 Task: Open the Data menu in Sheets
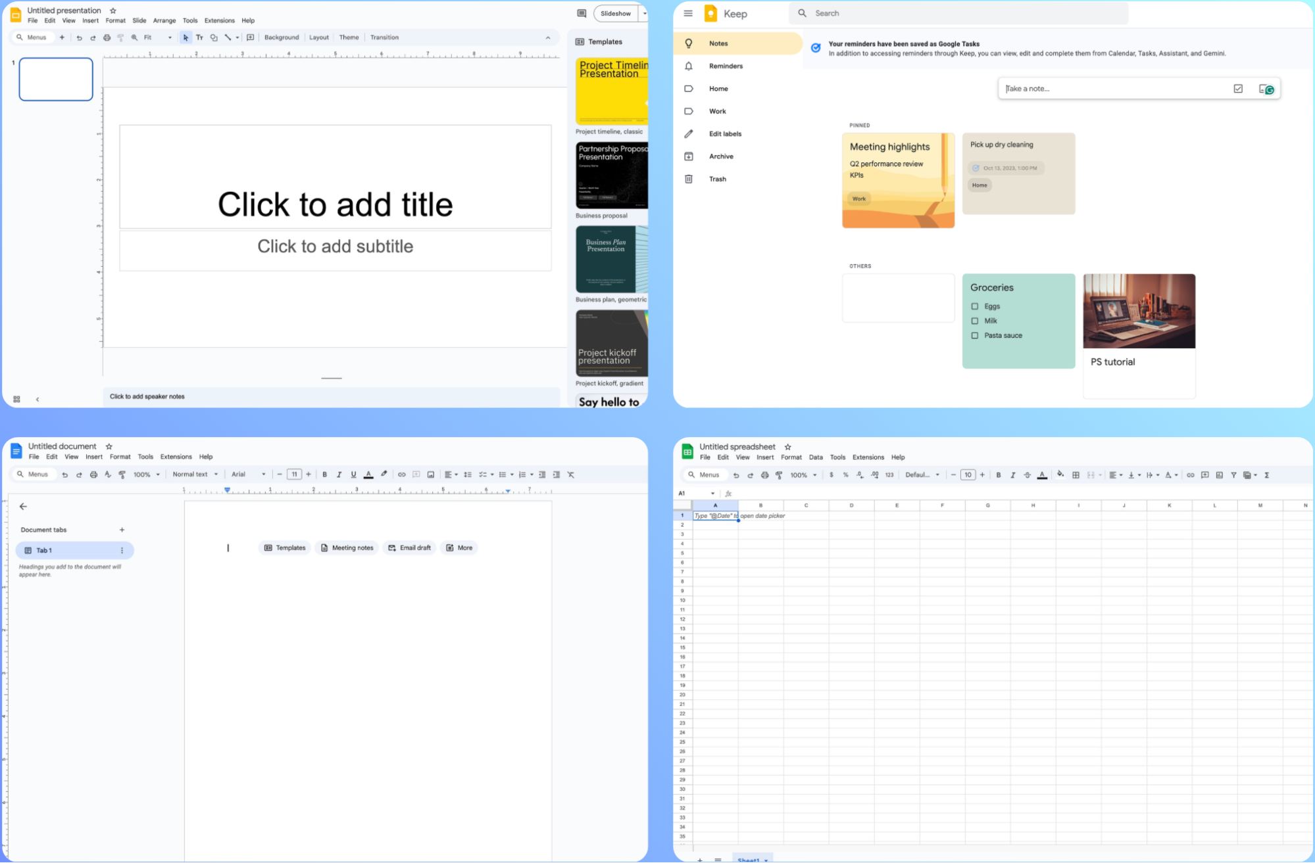(x=816, y=457)
